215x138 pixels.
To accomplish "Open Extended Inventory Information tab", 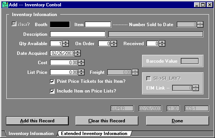I will (x=94, y=134).
